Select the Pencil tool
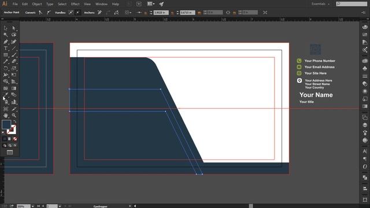This screenshot has height=208, width=370. point(5,62)
